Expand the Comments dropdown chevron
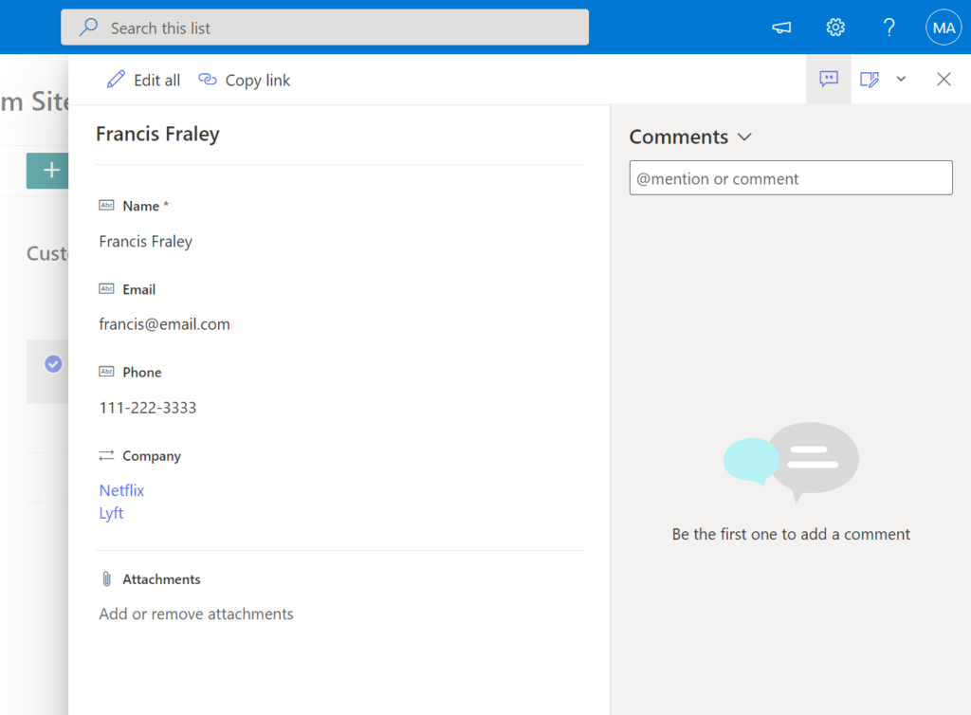 745,137
